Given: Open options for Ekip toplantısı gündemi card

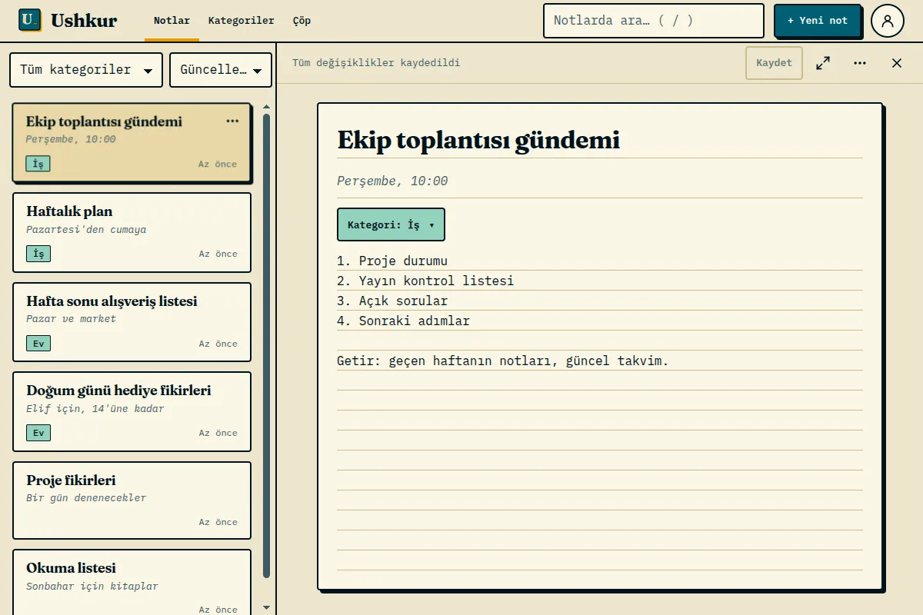Looking at the screenshot, I should 232,121.
